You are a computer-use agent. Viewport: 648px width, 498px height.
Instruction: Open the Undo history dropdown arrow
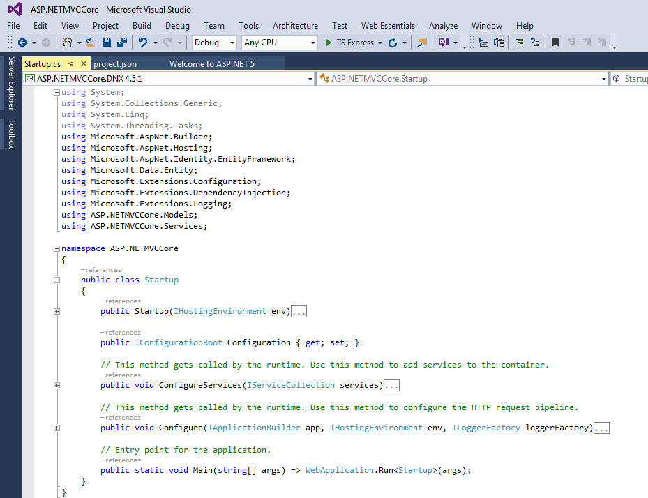coord(156,43)
